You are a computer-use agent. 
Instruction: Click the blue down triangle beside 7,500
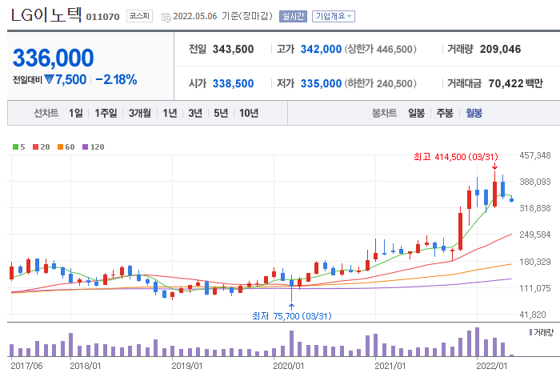[49, 79]
